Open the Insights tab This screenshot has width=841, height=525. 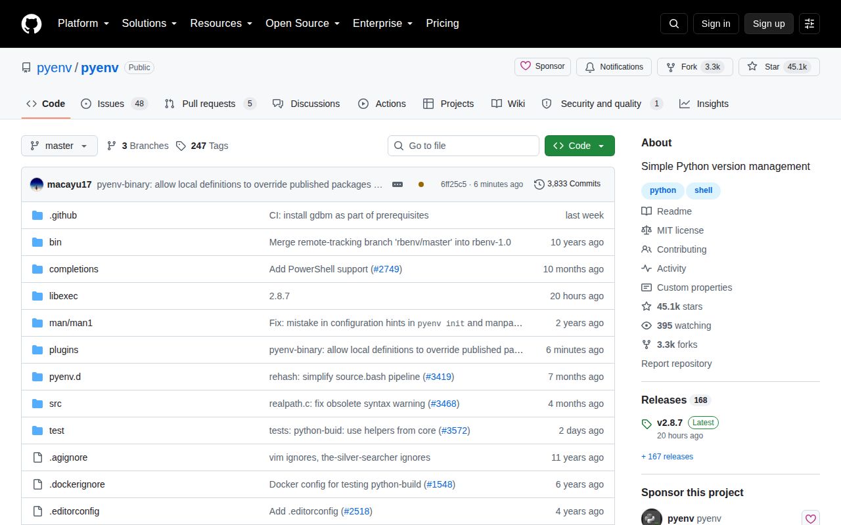pyautogui.click(x=704, y=104)
